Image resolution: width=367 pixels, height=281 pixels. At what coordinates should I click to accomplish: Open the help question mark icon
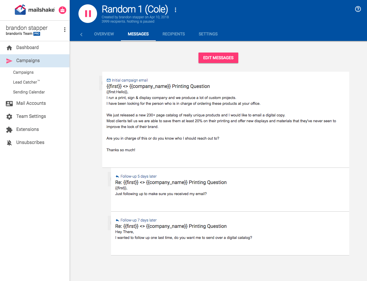click(358, 9)
